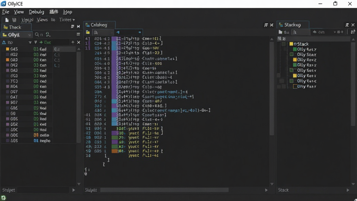Click the yellow folder icon under the Cnlzlkeg tab
The height and width of the screenshot is (201, 357).
(x=88, y=32)
